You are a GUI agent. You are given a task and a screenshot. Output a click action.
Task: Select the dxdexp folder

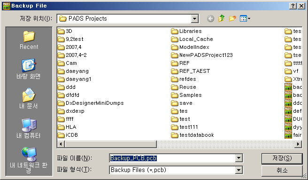coord(71,111)
